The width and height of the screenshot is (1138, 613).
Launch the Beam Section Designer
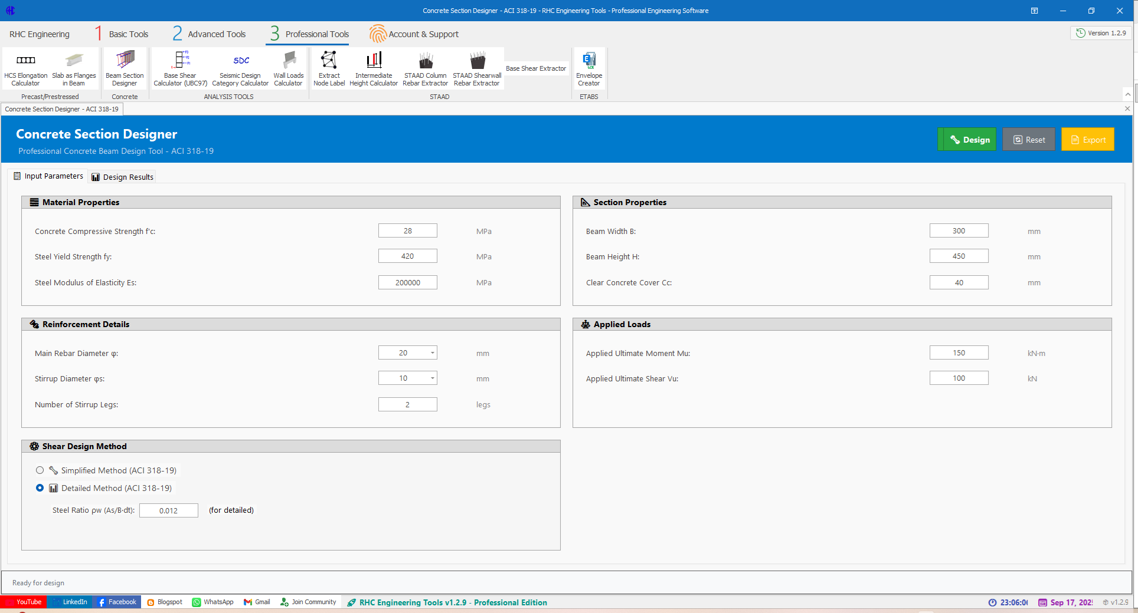(x=125, y=69)
